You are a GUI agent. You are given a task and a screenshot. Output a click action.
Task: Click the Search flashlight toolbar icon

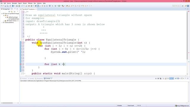point(72,6)
